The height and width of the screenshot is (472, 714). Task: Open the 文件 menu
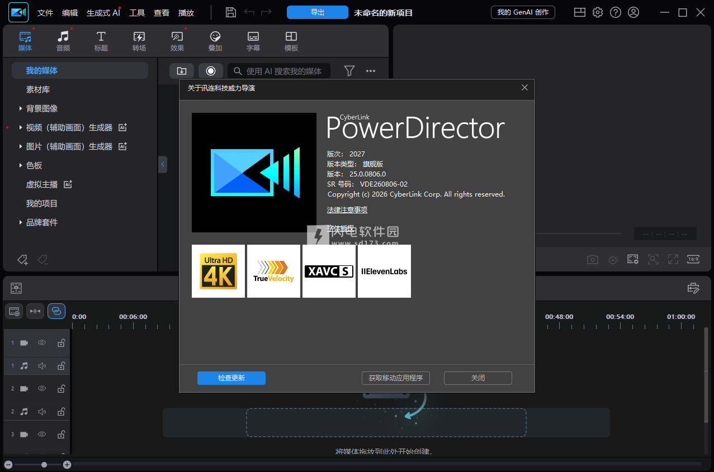(45, 12)
